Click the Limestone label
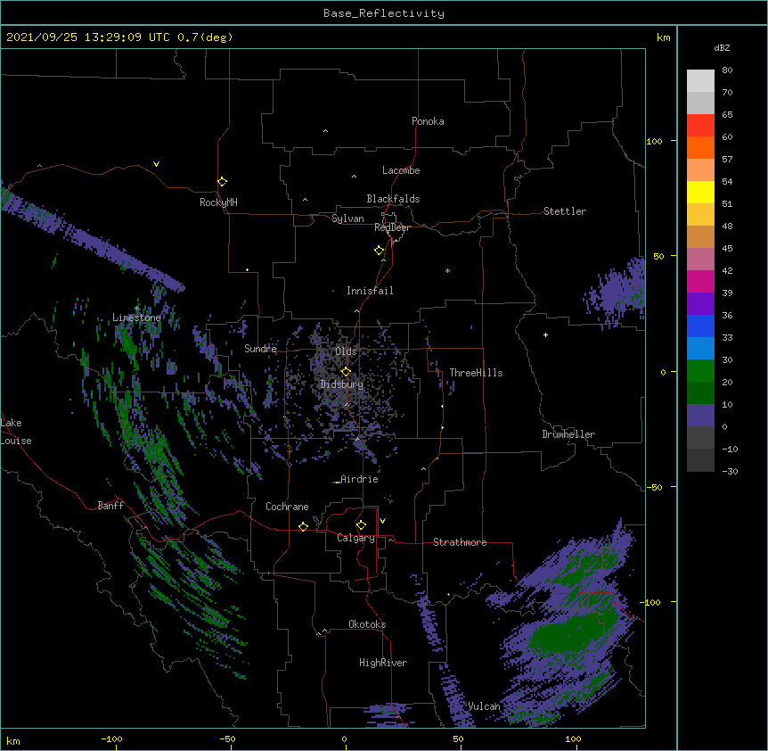 [136, 318]
